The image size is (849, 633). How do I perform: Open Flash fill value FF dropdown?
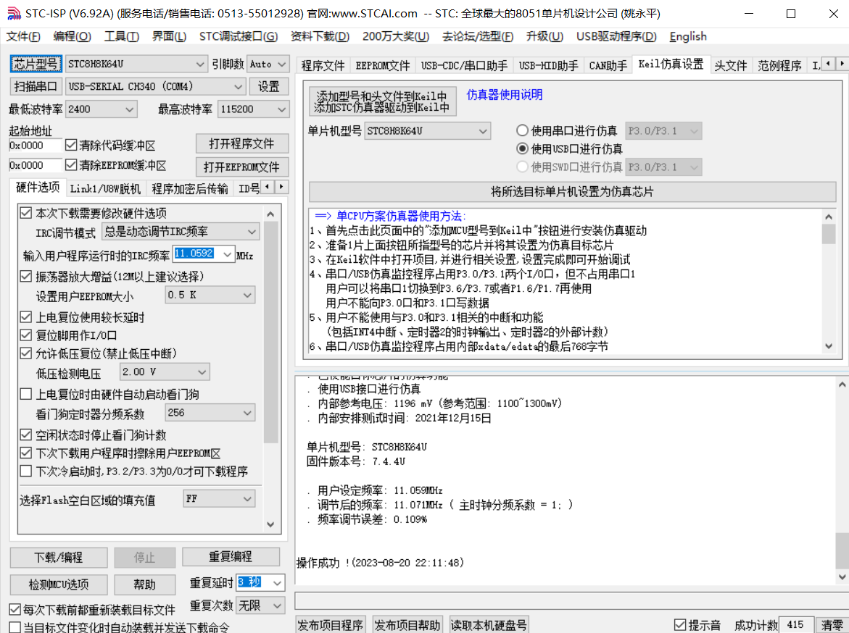click(x=219, y=499)
